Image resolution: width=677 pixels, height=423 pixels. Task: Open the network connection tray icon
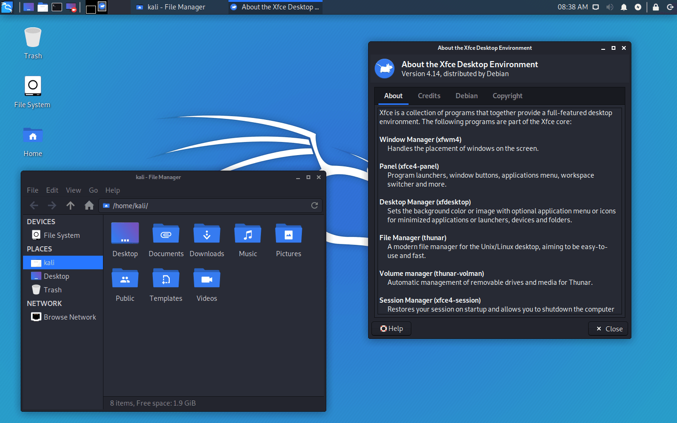(596, 7)
